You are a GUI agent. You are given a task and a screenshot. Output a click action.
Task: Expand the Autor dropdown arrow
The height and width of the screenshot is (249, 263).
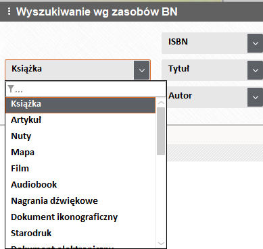click(255, 97)
